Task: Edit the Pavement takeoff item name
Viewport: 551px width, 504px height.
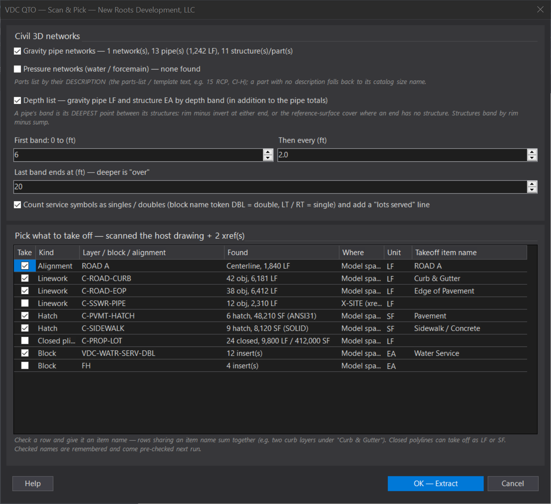Action: [469, 316]
